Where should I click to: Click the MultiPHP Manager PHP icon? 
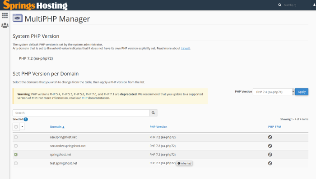click(x=18, y=18)
